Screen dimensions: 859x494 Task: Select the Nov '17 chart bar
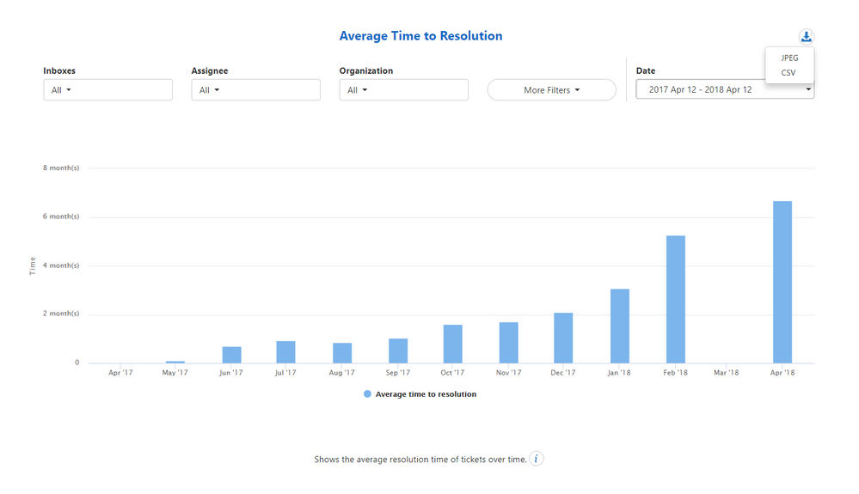(508, 343)
